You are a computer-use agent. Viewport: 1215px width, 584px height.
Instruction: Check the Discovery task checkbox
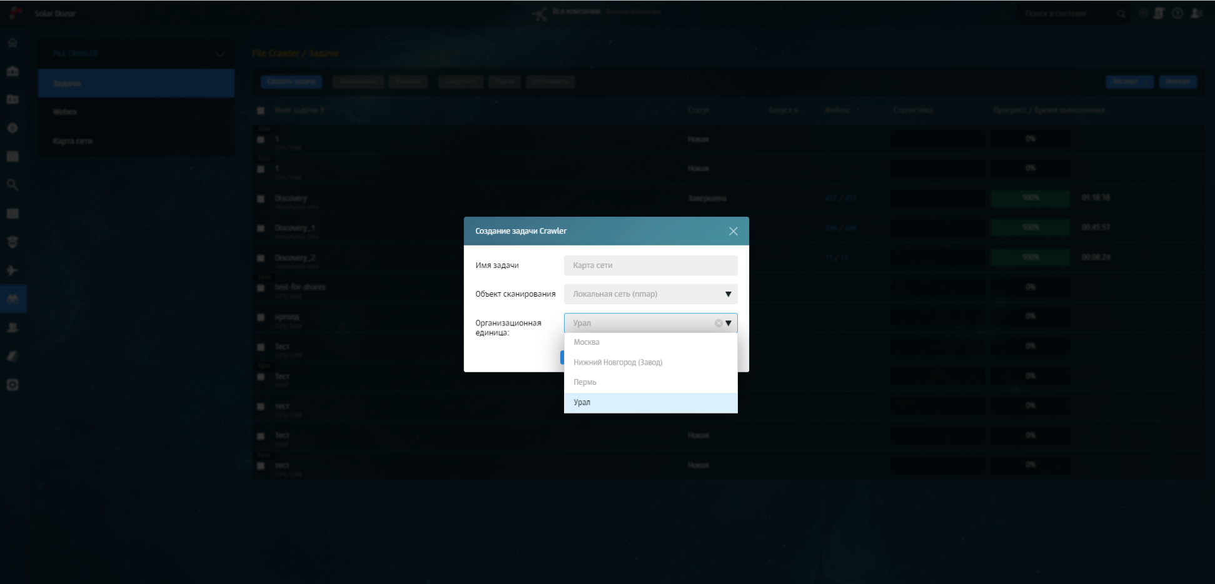tap(261, 199)
